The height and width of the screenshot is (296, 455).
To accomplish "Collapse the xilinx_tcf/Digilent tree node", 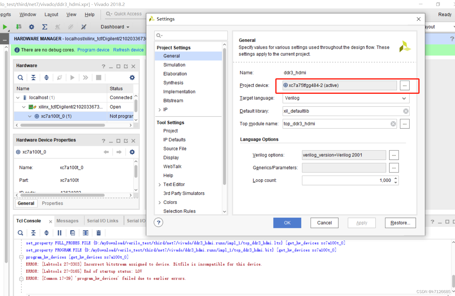I will point(24,107).
